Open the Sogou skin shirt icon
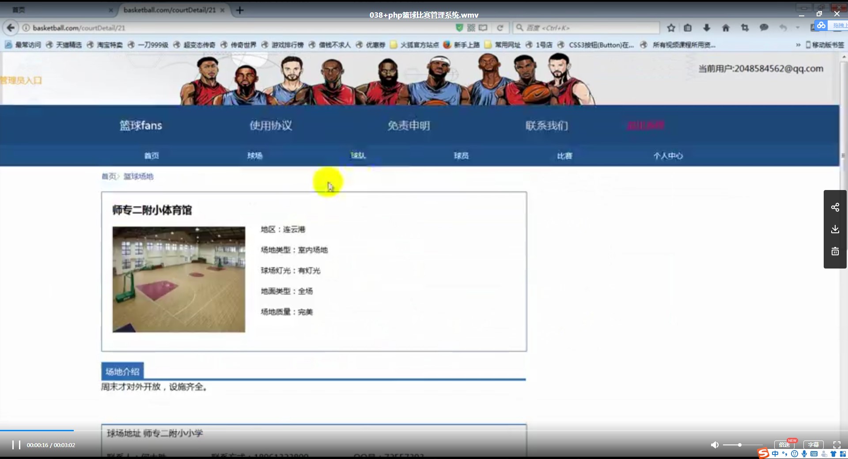This screenshot has height=459, width=848. 833,454
